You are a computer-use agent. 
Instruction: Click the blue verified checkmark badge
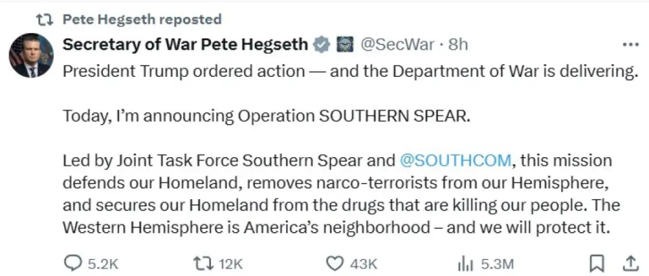[322, 45]
